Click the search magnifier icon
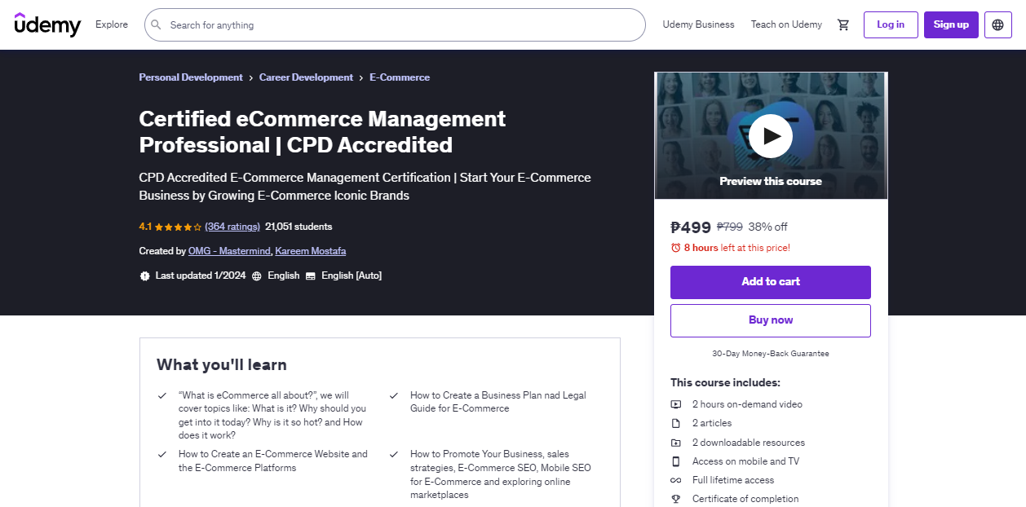This screenshot has height=507, width=1026. [x=156, y=25]
